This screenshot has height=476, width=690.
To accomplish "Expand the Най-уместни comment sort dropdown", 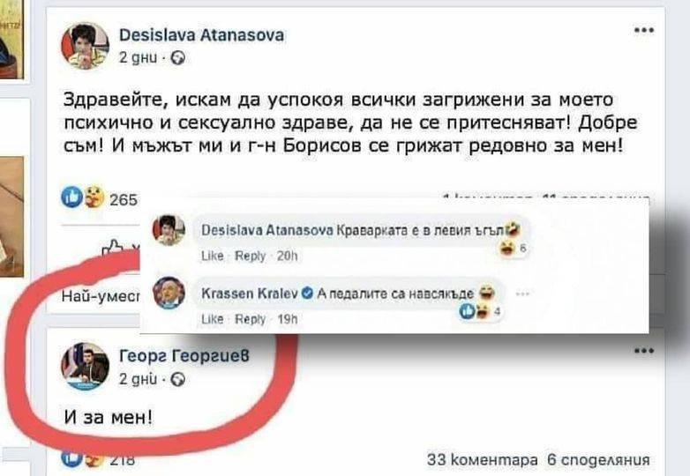I will click(101, 297).
